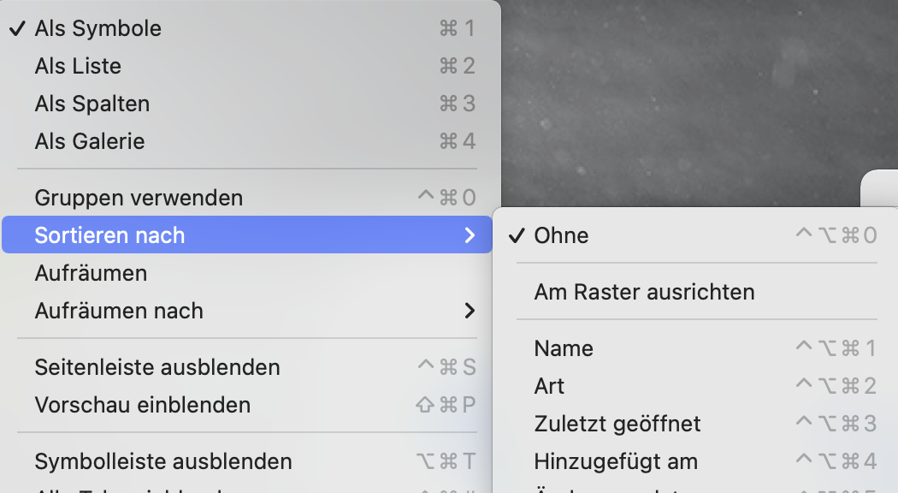Click the checkmark next to Als Symbole
The width and height of the screenshot is (898, 493).
click(17, 28)
